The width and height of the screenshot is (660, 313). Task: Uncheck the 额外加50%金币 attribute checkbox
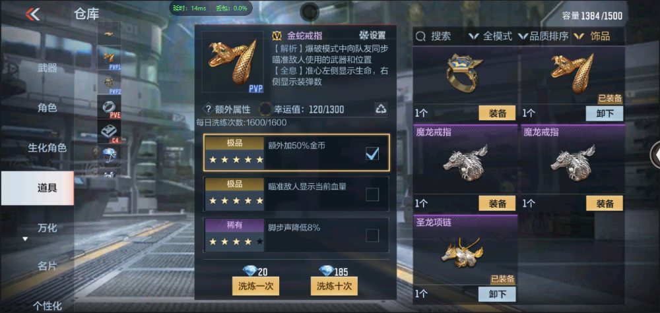(x=372, y=154)
